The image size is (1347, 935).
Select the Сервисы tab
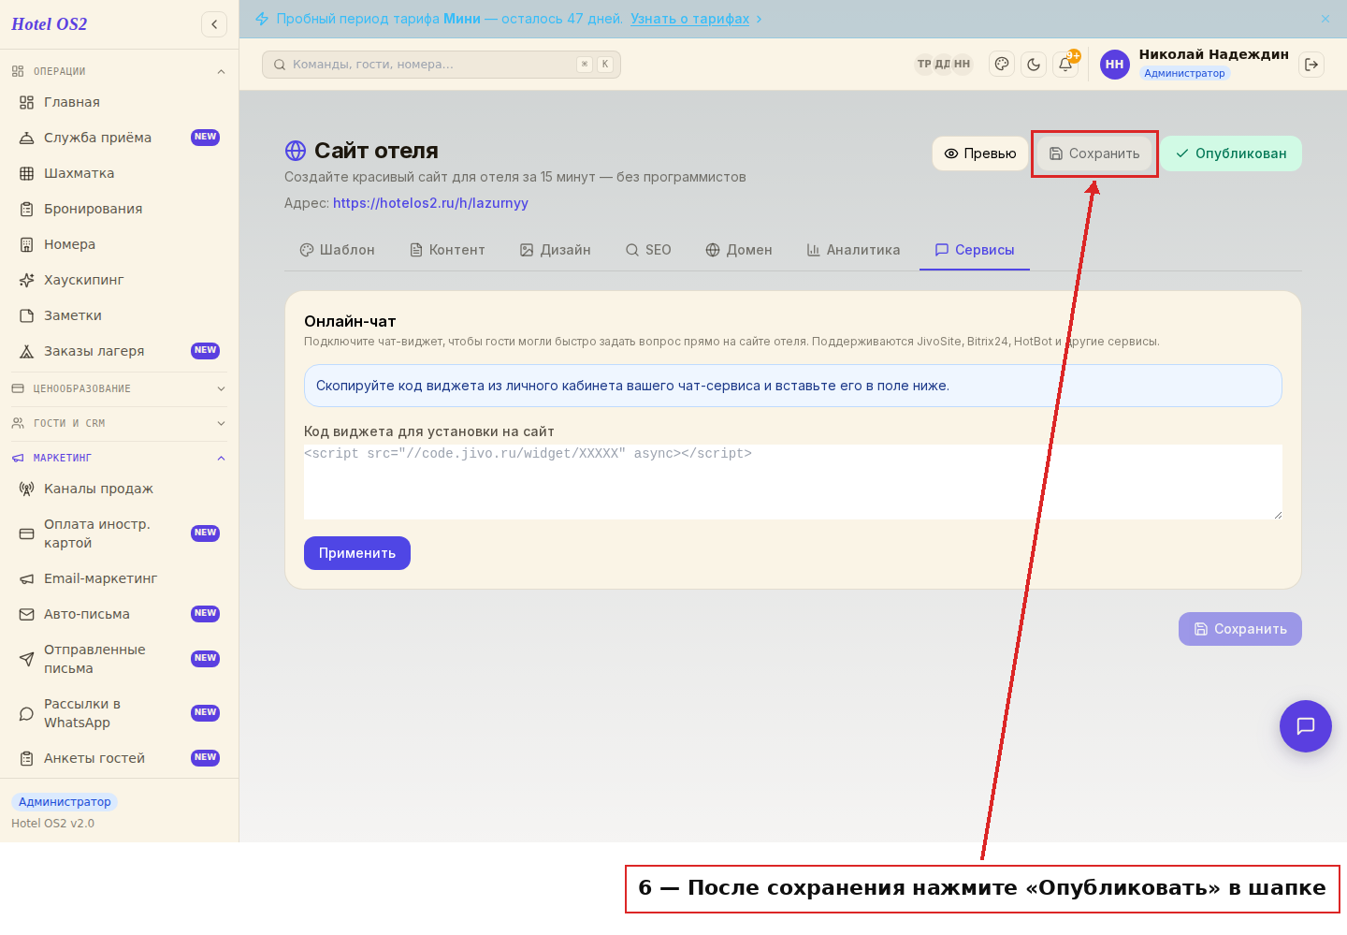coord(975,250)
